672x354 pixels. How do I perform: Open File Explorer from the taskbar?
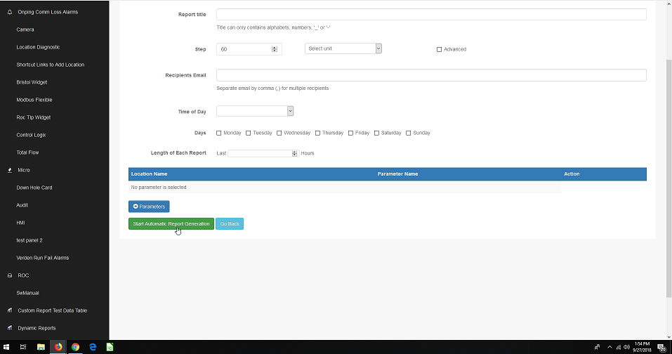pyautogui.click(x=41, y=347)
